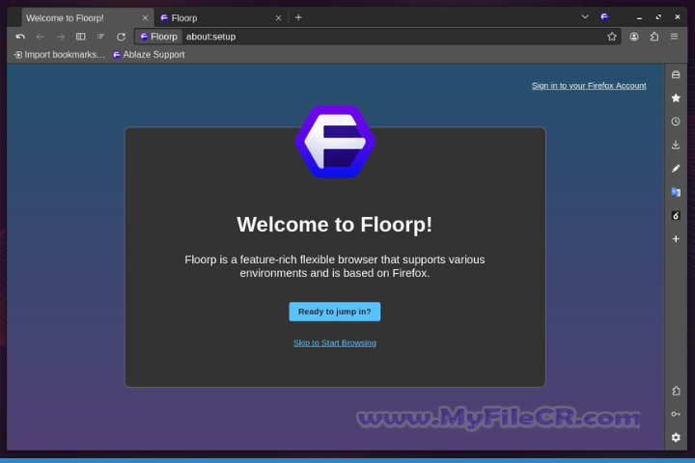Switch to the Floorp tab
The width and height of the screenshot is (695, 463).
(x=221, y=18)
